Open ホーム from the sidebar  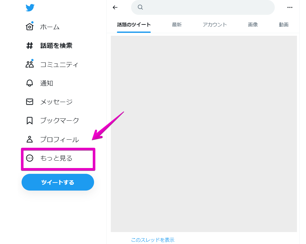[50, 27]
